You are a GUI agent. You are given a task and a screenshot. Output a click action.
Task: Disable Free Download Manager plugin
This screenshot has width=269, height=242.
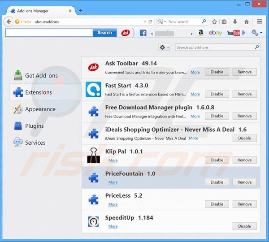217,116
